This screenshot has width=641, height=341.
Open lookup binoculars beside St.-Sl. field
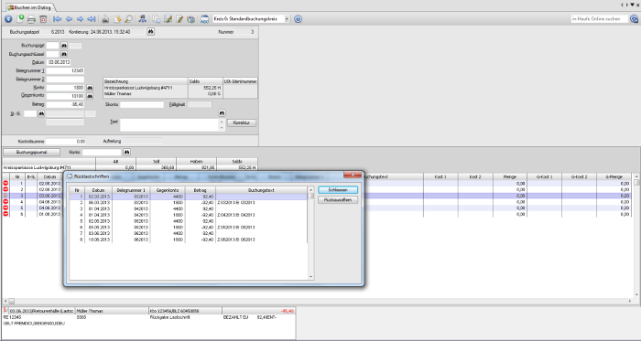point(41,113)
